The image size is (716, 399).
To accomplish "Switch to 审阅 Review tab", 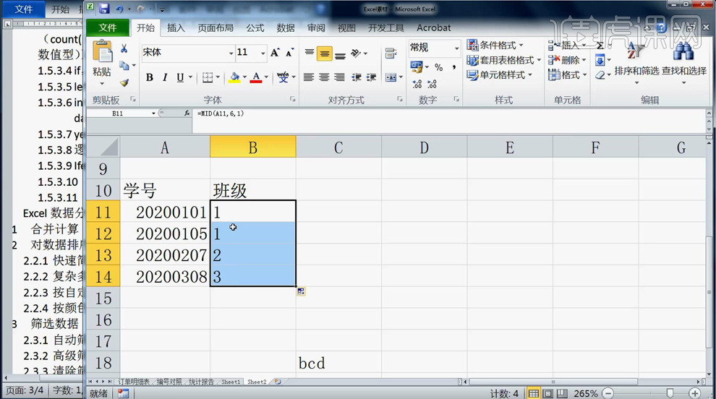I will click(x=316, y=28).
